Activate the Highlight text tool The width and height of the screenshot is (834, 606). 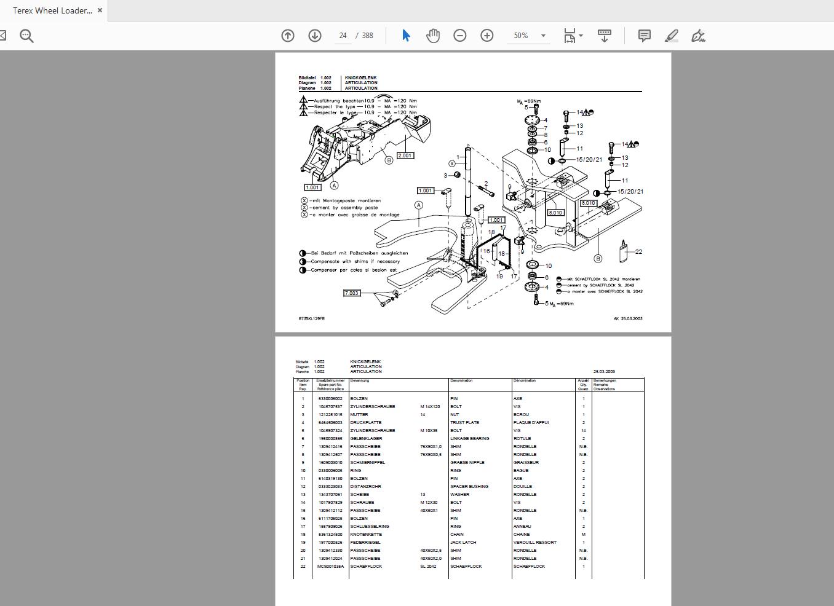click(671, 35)
